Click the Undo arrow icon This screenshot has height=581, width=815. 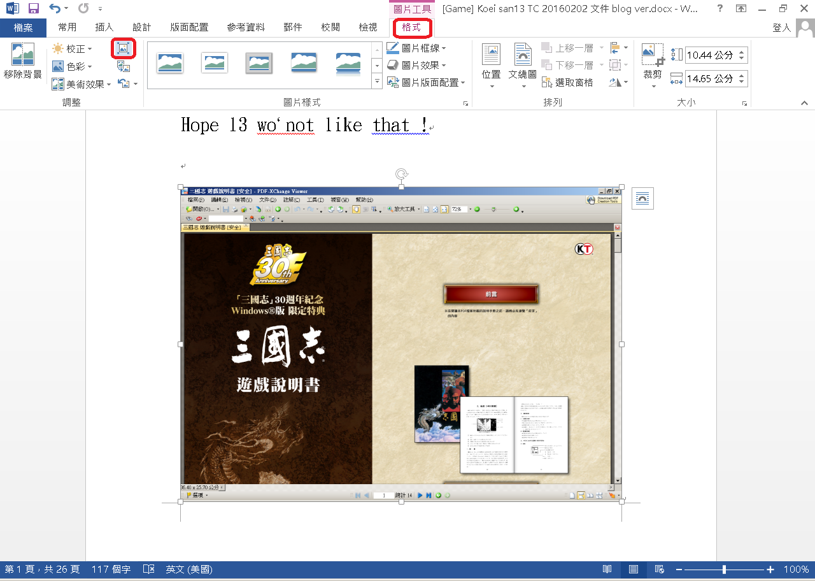pyautogui.click(x=55, y=9)
